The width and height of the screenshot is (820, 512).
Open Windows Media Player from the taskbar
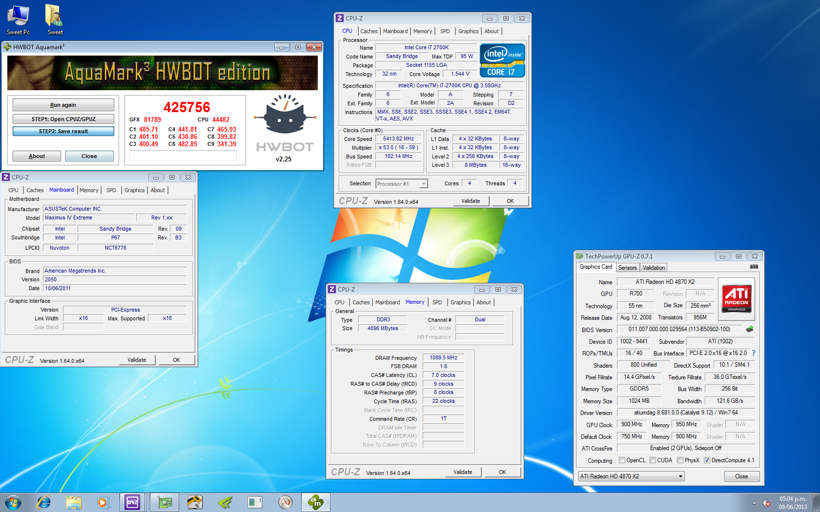tap(103, 502)
